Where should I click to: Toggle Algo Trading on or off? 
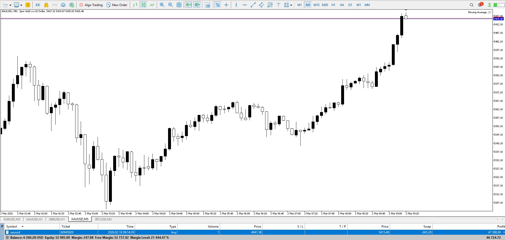tap(91, 5)
